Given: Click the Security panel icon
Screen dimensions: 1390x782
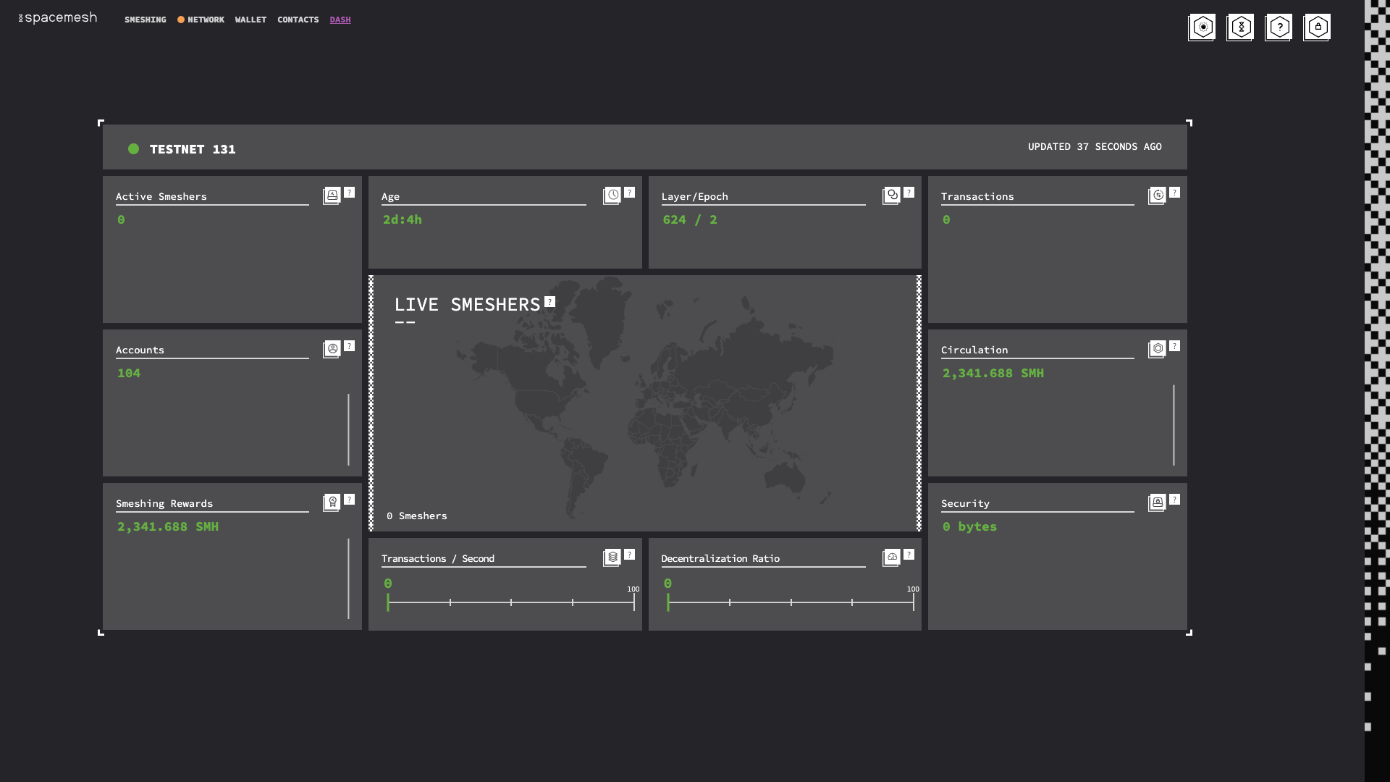Looking at the screenshot, I should (1157, 503).
